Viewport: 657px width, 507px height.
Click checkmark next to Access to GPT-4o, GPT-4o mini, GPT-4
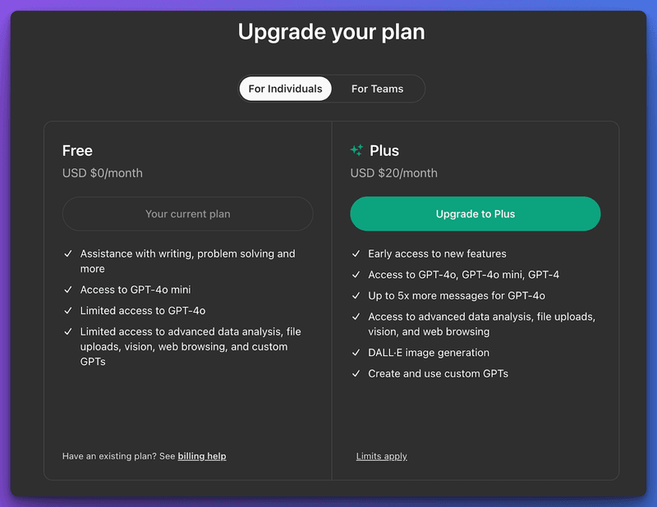click(356, 275)
